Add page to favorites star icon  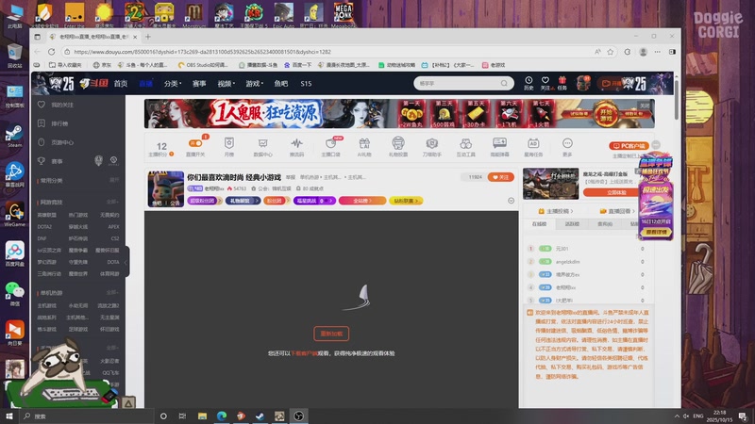click(x=611, y=52)
